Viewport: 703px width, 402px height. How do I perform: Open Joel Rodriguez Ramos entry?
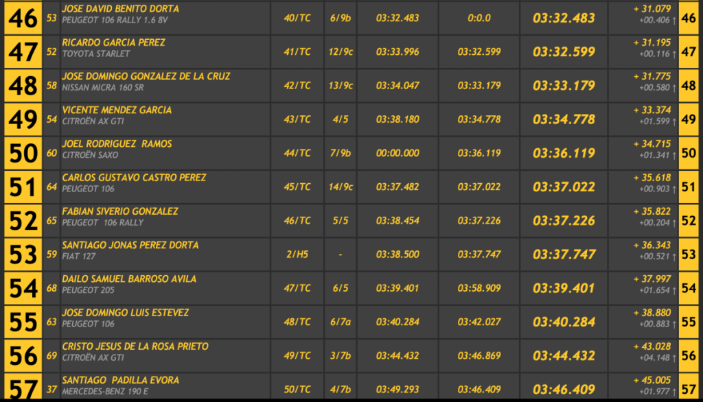point(117,144)
